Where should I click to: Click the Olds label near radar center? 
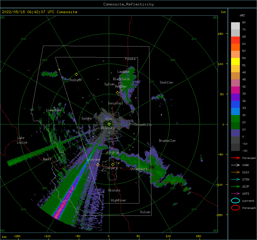click(109, 119)
